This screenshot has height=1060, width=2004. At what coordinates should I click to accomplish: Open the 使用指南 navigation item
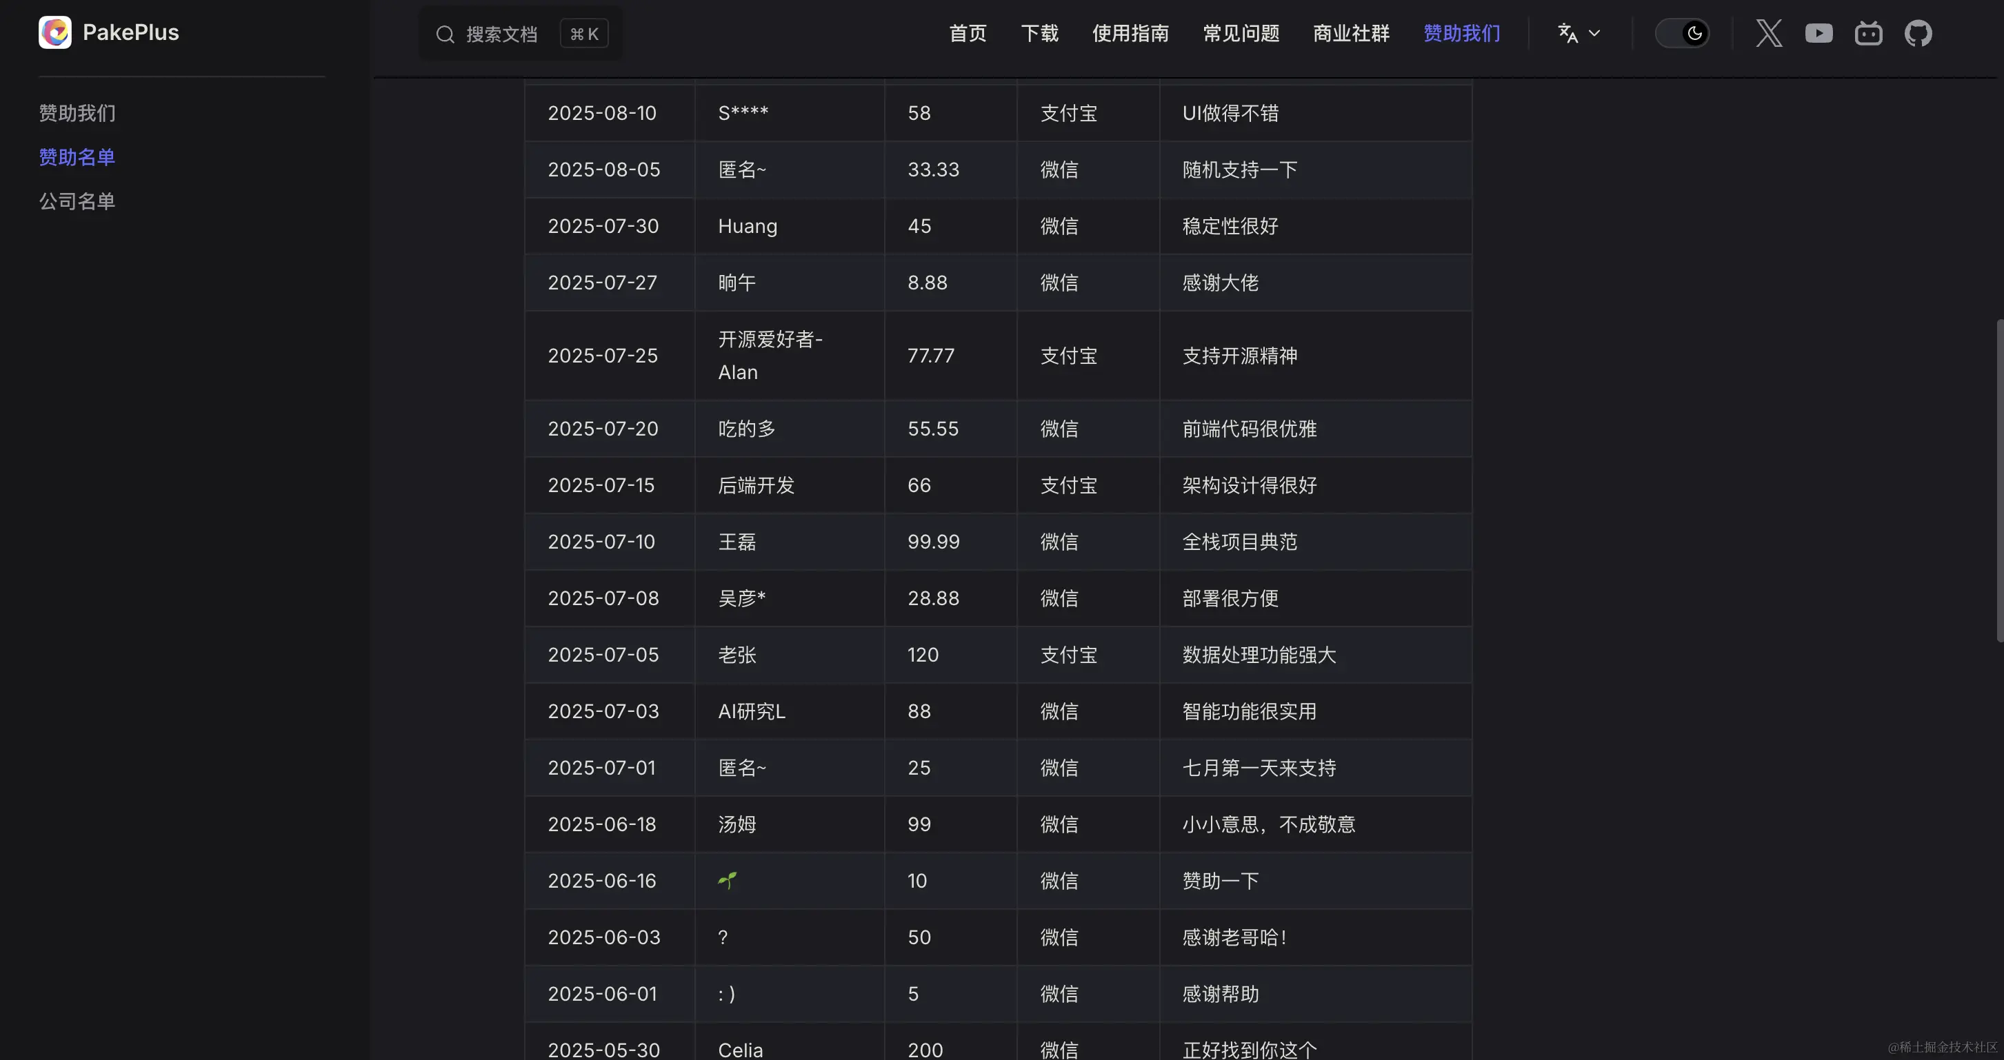pyautogui.click(x=1130, y=34)
